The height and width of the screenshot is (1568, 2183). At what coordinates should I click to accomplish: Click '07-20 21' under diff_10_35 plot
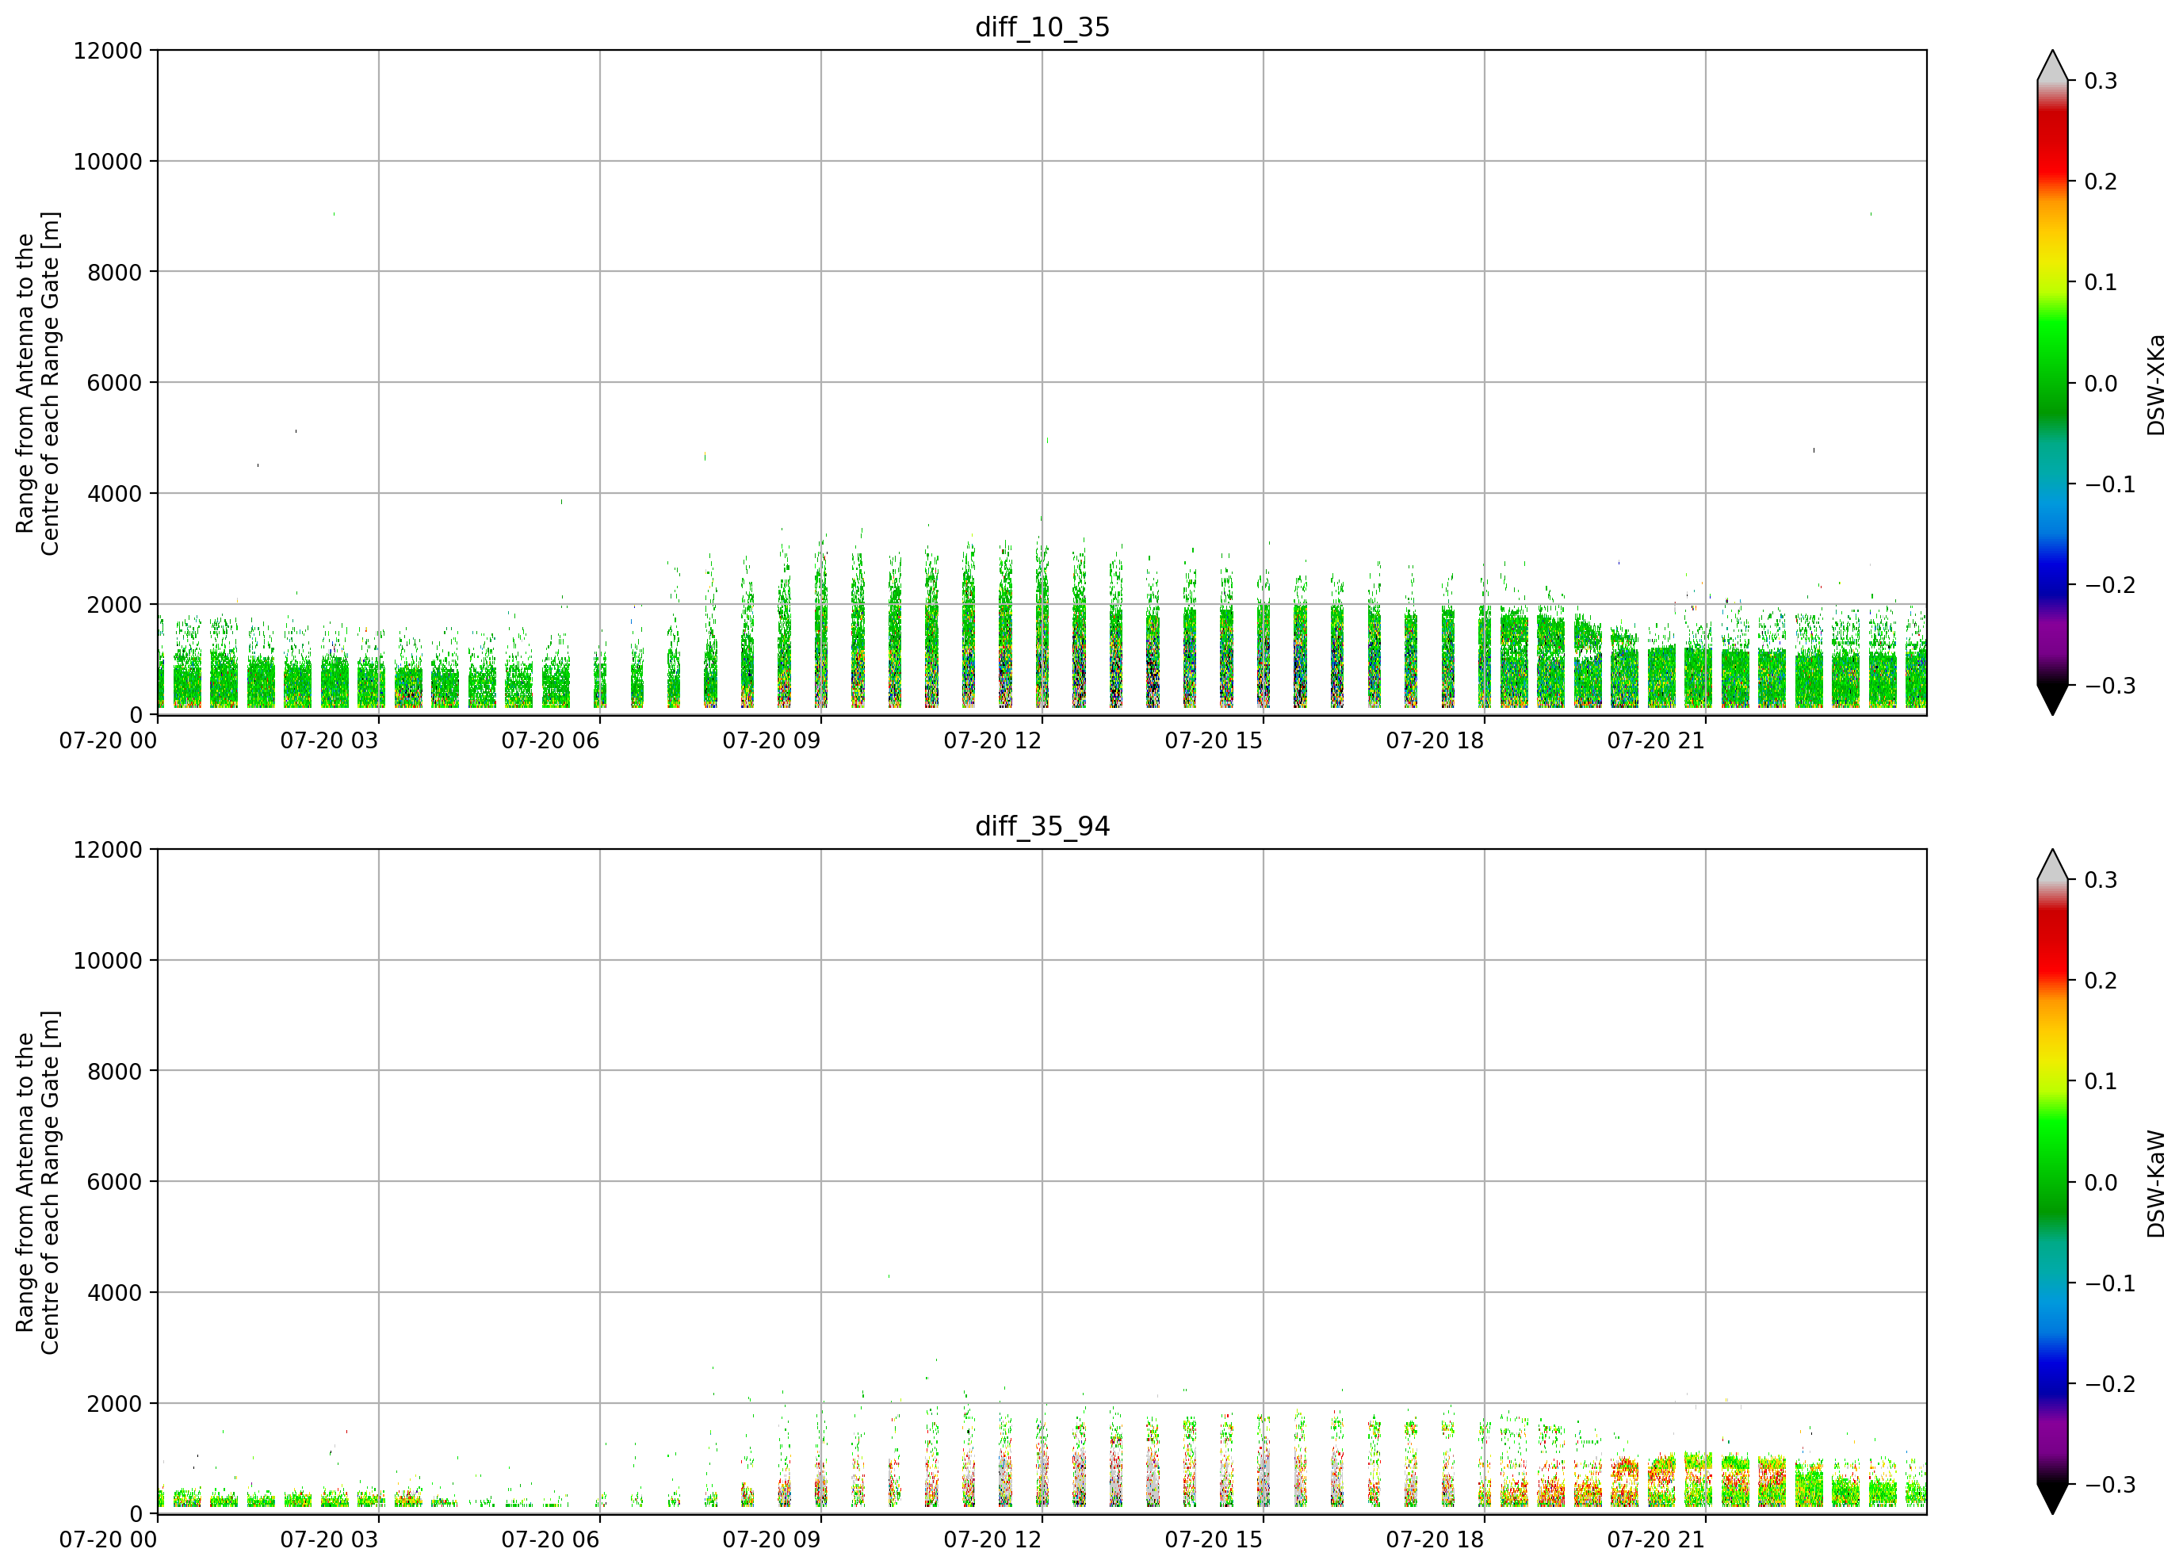click(1657, 741)
